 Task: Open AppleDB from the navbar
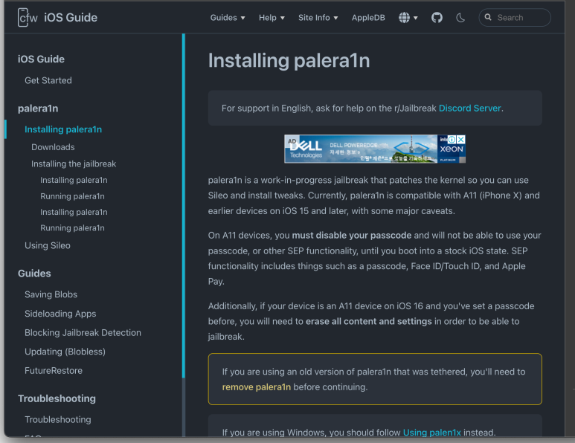368,18
